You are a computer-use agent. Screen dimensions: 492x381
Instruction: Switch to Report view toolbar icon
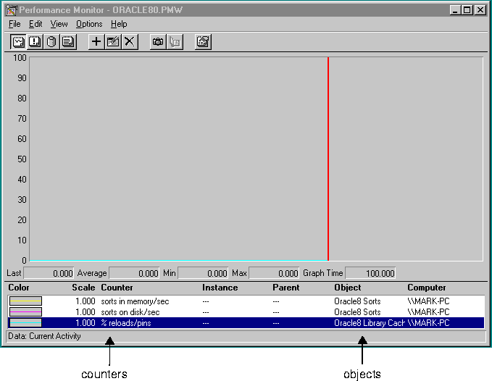pyautogui.click(x=68, y=42)
